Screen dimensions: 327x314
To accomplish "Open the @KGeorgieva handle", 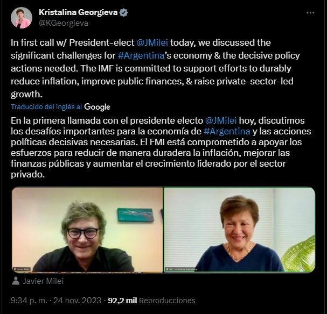I will click(x=64, y=23).
